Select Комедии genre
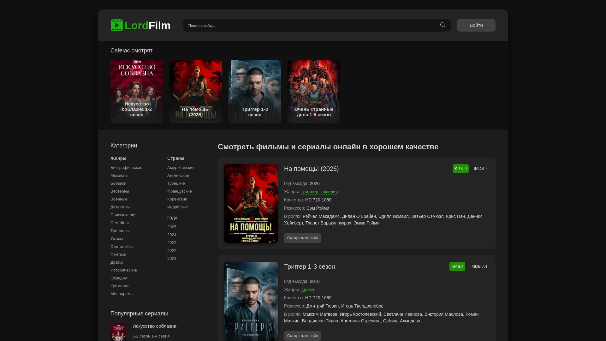 pyautogui.click(x=119, y=278)
